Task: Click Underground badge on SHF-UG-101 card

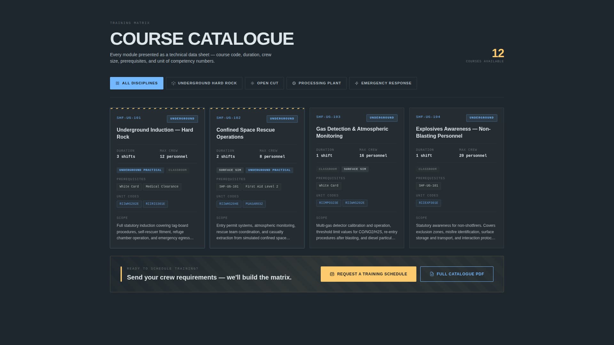Action: pyautogui.click(x=182, y=119)
